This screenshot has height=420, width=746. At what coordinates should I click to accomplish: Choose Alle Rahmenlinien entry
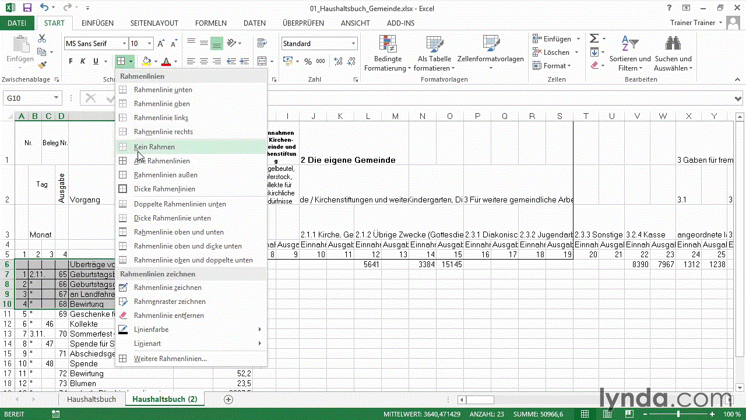coord(191,161)
